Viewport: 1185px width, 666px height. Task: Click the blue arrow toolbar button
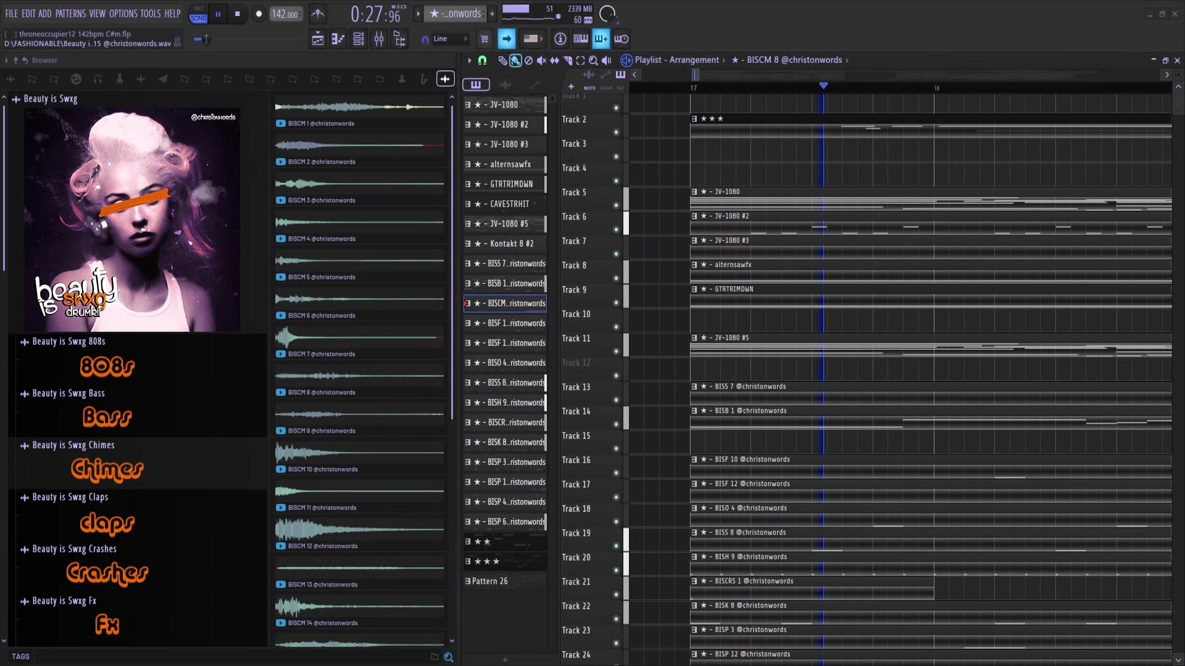click(507, 39)
